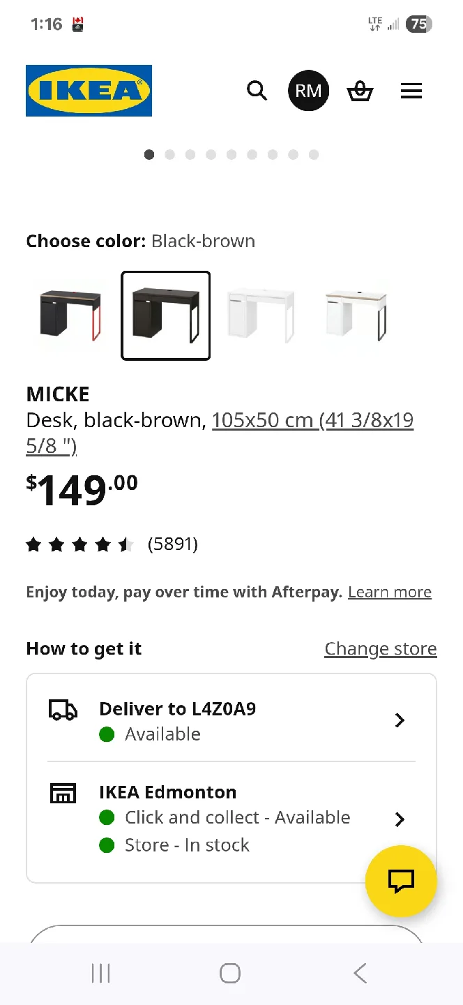Tap the star rating with 5891 reviews
463x1005 pixels.
[112, 544]
